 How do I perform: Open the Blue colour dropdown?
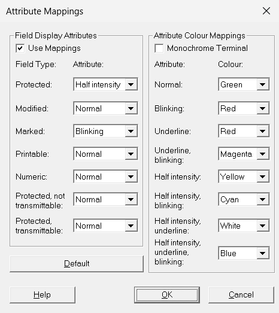tap(244, 253)
